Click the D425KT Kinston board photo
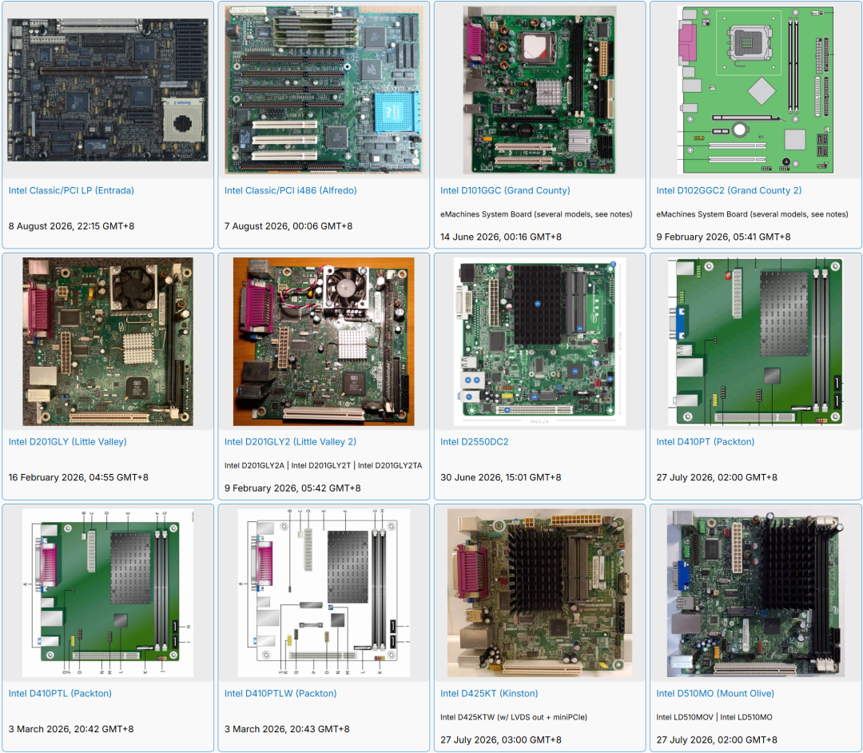Screen dimensions: 863x753 (x=539, y=593)
